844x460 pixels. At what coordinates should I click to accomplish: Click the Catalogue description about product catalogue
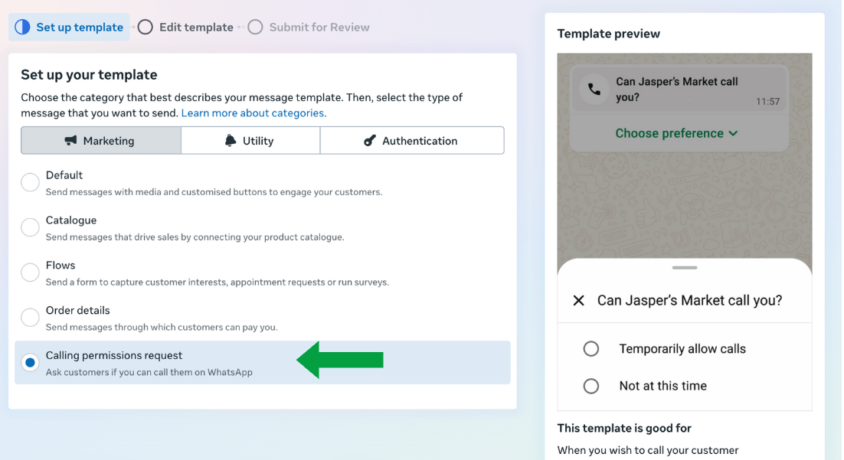coord(195,237)
